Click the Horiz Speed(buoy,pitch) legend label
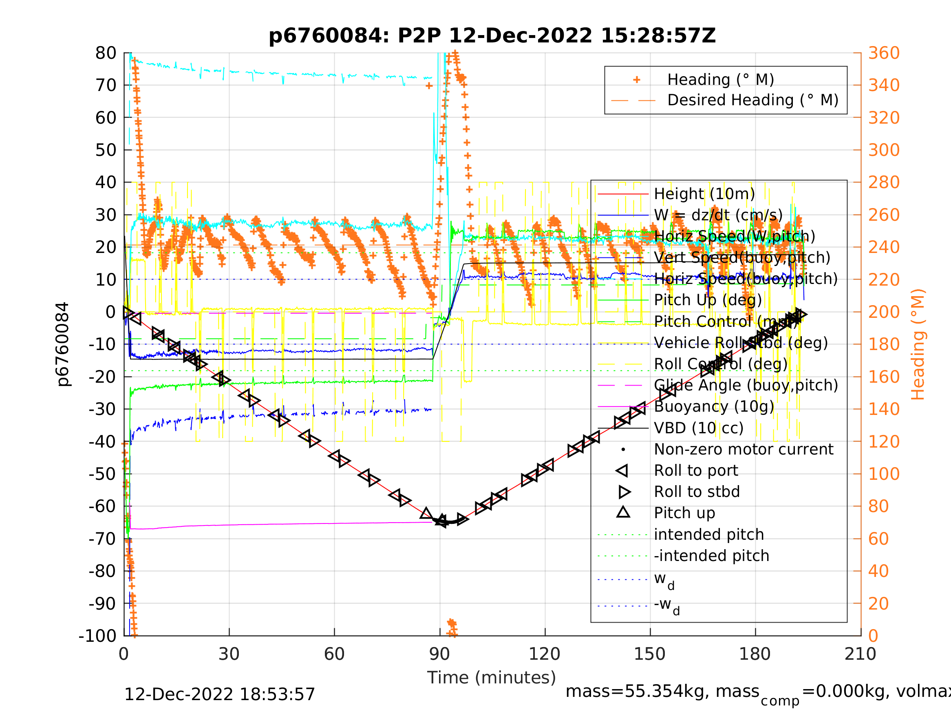The image size is (951, 714). coord(746,279)
